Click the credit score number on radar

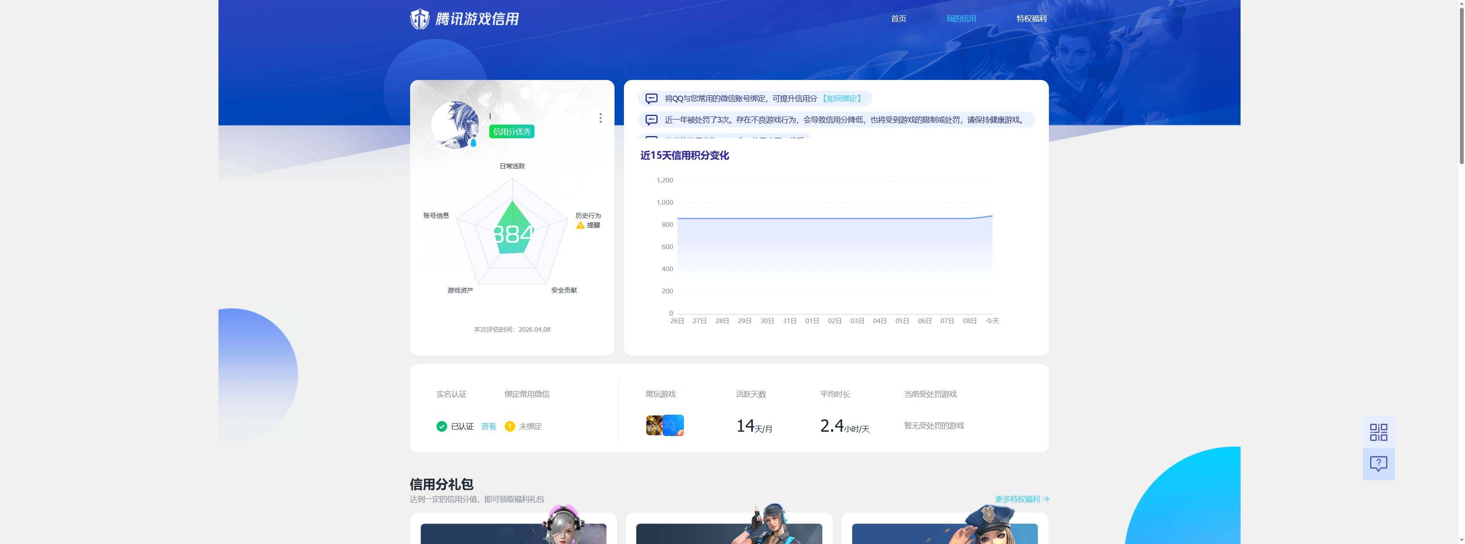tap(512, 234)
